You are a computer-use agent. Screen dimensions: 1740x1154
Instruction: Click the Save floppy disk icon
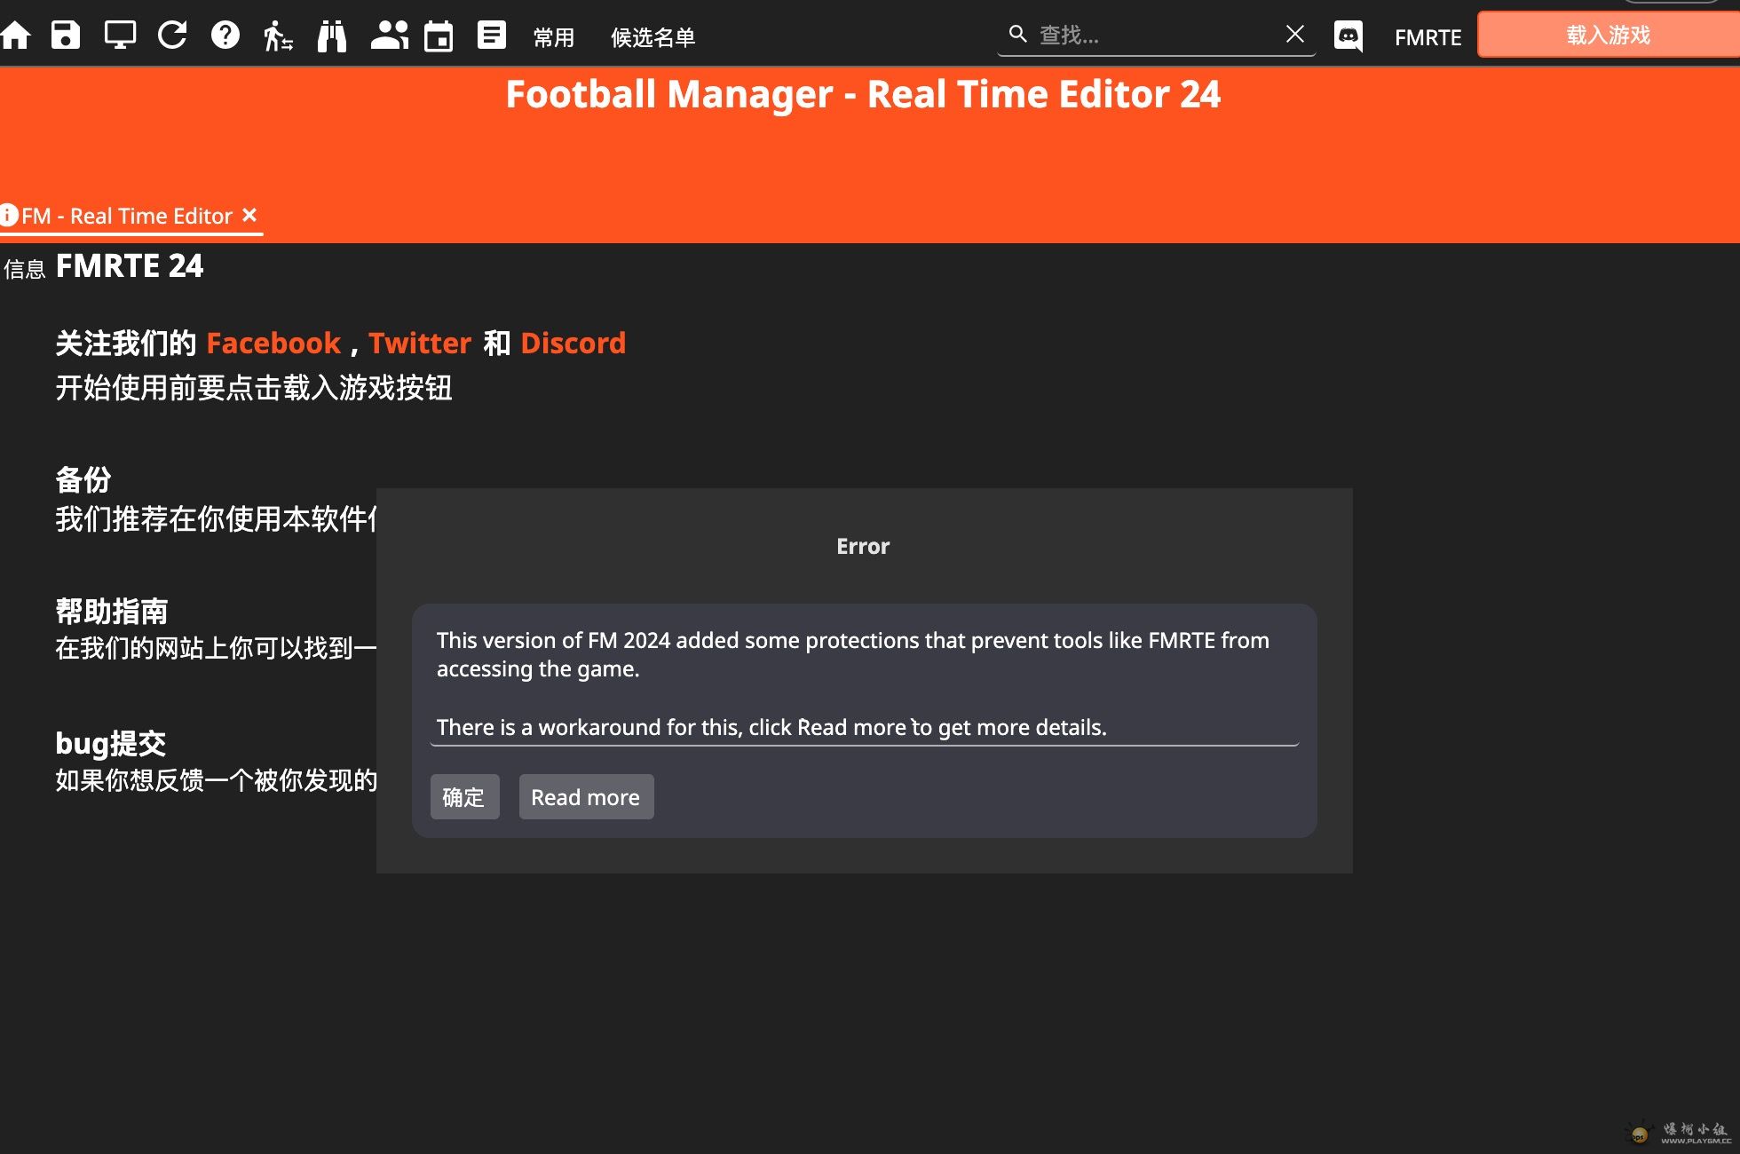tap(66, 36)
